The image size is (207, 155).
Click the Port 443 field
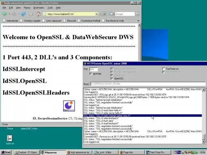pos(93,69)
